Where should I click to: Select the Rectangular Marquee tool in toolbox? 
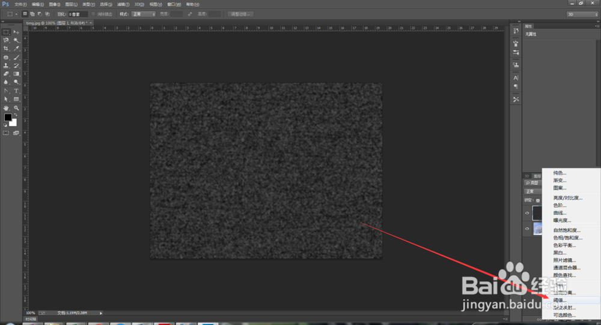[x=6, y=32]
